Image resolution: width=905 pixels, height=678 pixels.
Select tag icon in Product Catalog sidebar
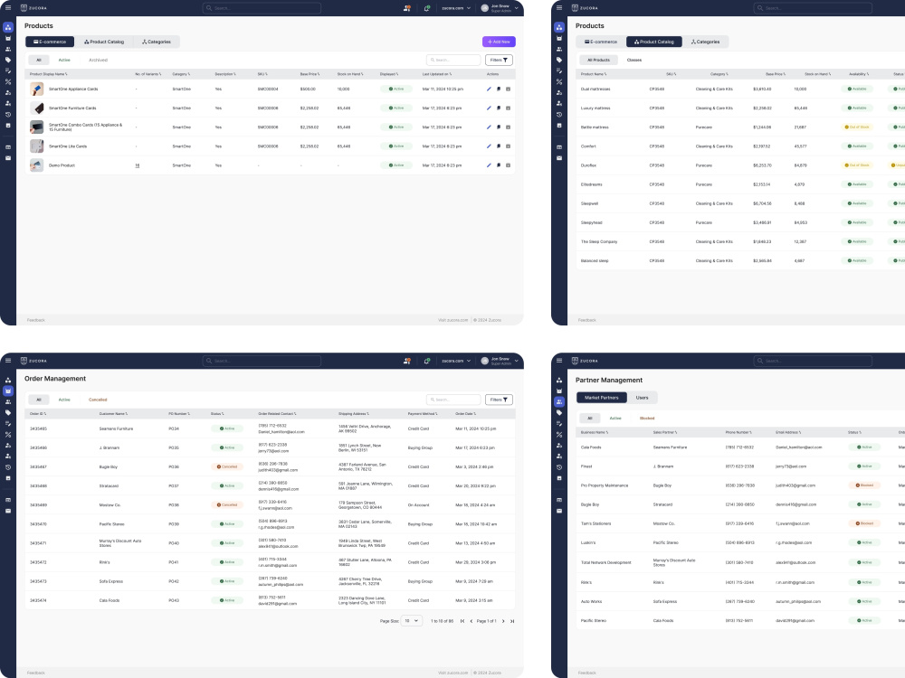[x=559, y=60]
